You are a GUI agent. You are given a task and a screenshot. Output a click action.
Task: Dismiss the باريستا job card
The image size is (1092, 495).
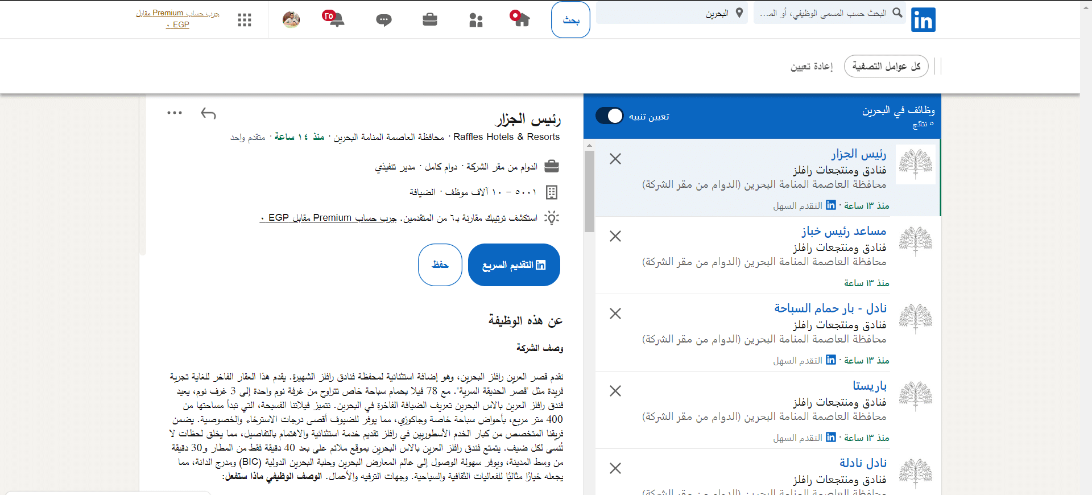click(x=615, y=391)
